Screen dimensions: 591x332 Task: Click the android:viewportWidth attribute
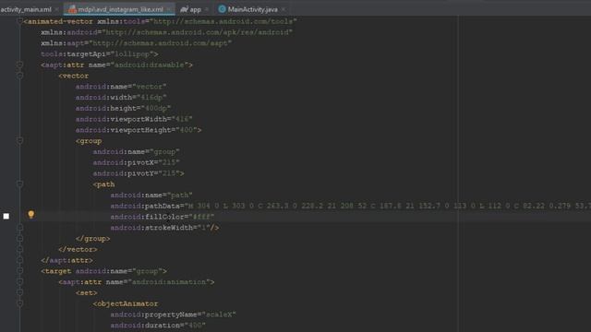tap(134, 119)
